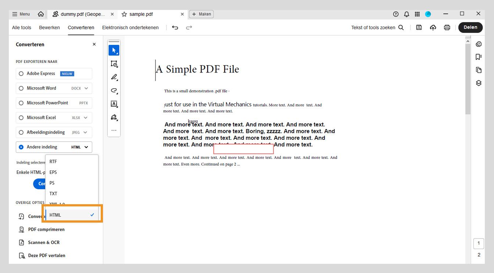
Task: Open the notifications bell
Action: click(x=407, y=14)
